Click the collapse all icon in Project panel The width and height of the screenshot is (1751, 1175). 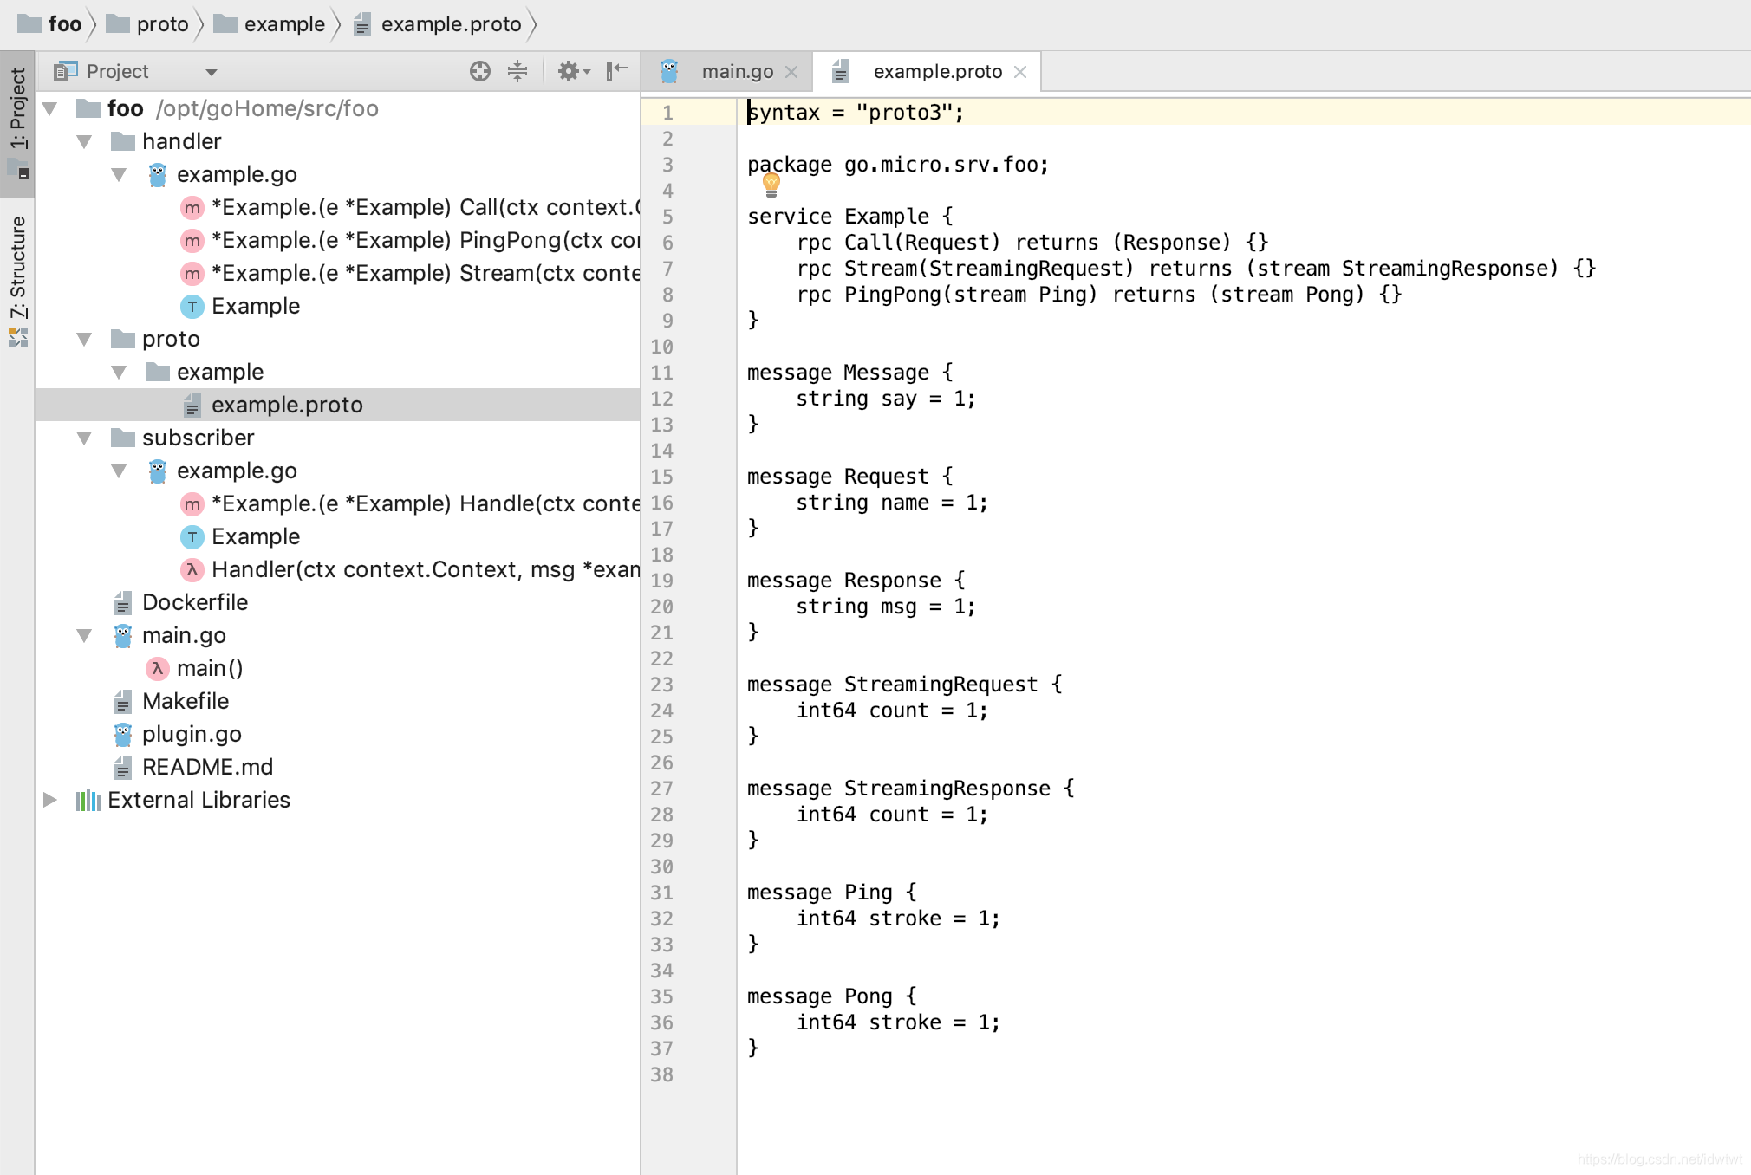(x=517, y=71)
